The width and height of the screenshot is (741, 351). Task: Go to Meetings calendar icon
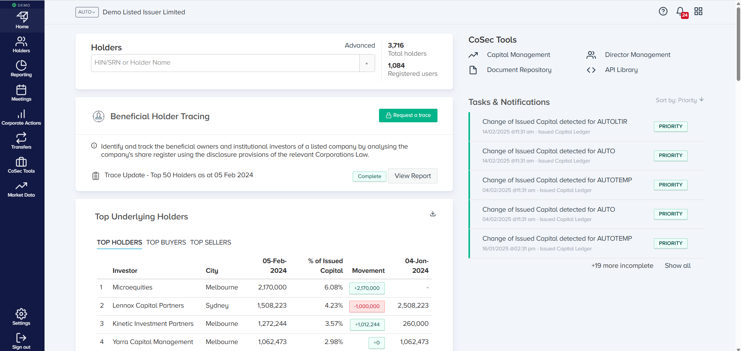21,93
